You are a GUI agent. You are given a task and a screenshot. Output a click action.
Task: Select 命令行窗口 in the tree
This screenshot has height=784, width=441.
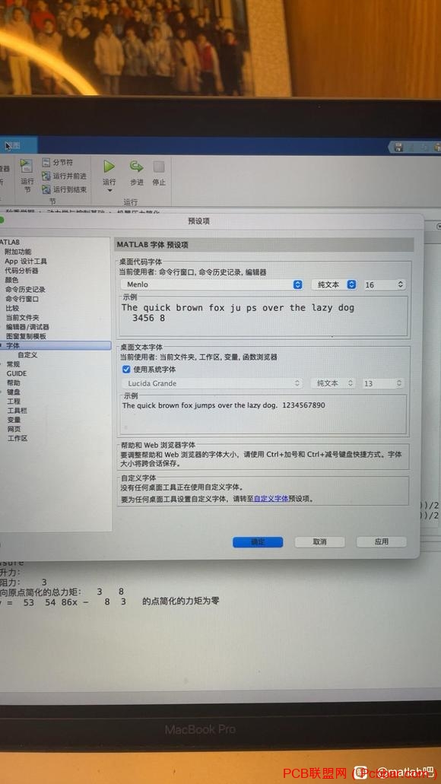[22, 299]
